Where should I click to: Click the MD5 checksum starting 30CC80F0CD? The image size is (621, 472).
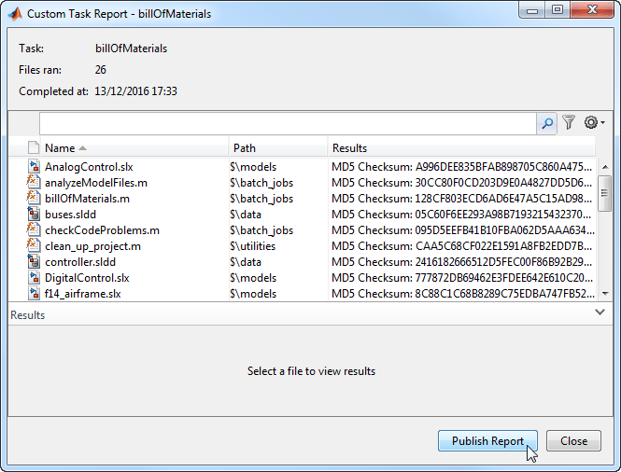pyautogui.click(x=462, y=183)
